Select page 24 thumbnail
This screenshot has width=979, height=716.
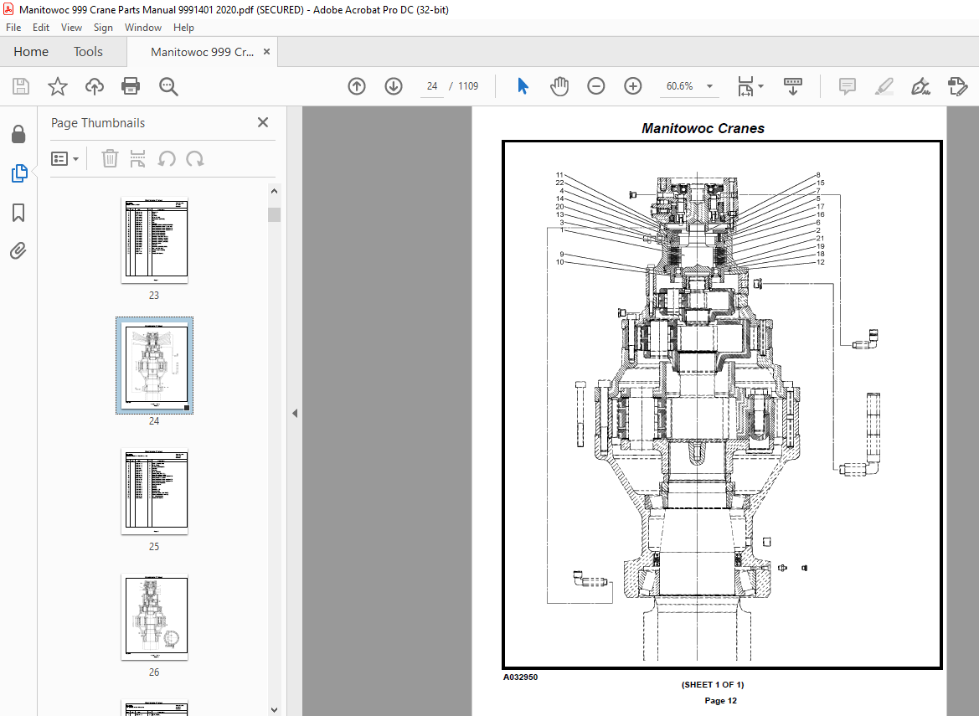pyautogui.click(x=154, y=366)
